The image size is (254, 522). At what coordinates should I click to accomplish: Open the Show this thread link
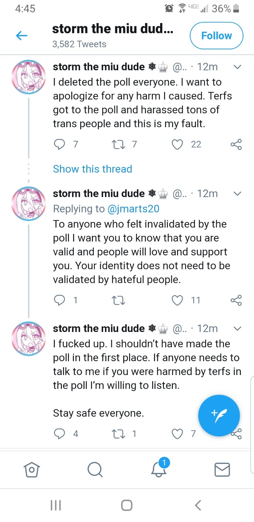92,169
